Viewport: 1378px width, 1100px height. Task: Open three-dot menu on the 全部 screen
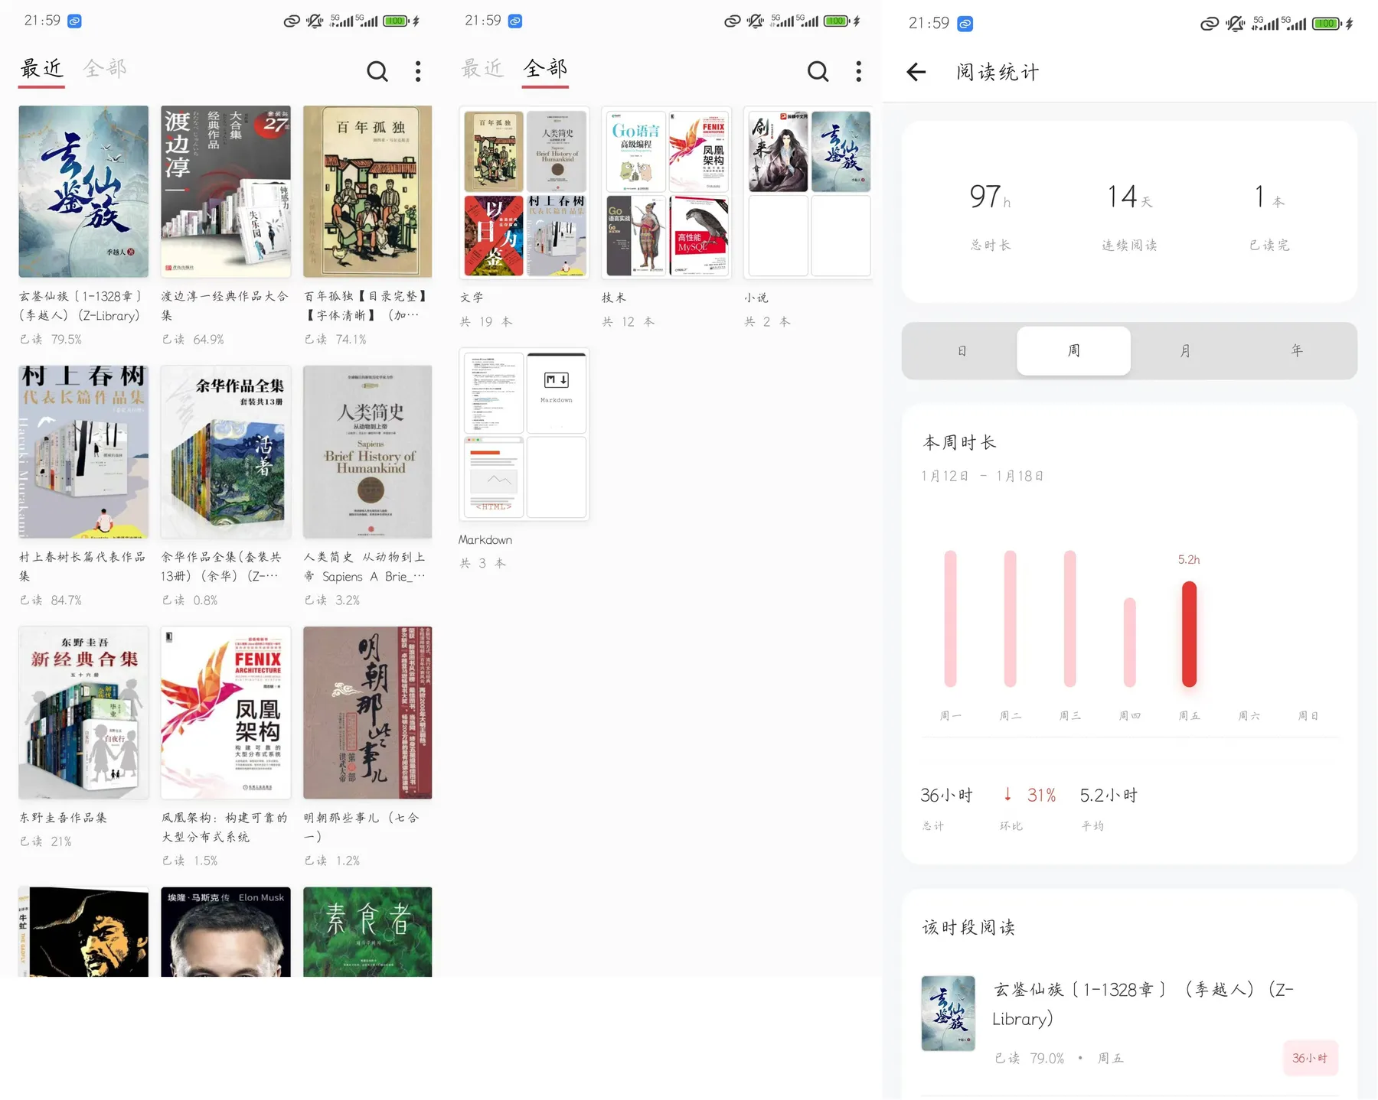[x=859, y=71]
